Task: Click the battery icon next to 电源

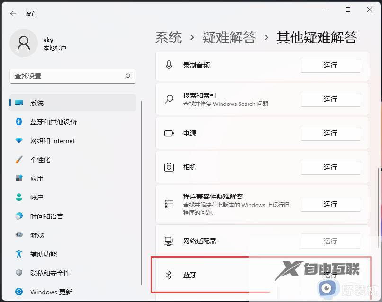Action: coord(169,133)
